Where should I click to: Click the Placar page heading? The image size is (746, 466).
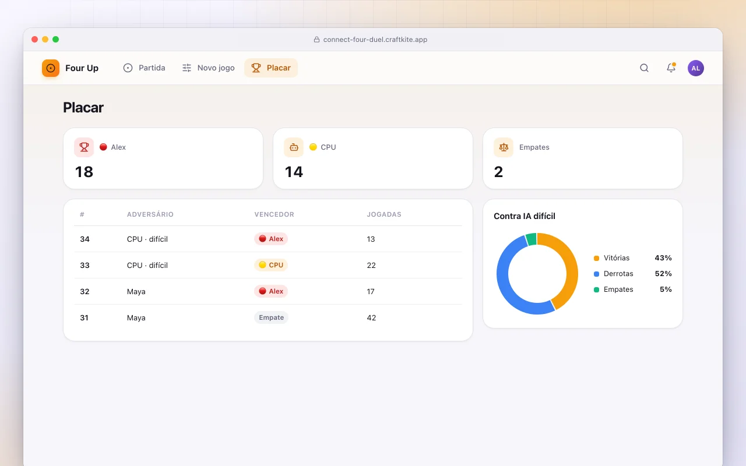83,108
